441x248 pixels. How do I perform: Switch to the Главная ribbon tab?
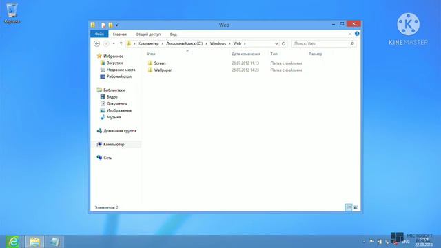119,34
